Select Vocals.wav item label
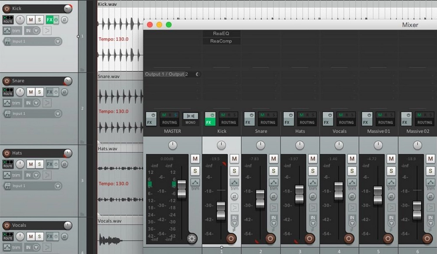The height and width of the screenshot is (254, 437). click(x=110, y=221)
